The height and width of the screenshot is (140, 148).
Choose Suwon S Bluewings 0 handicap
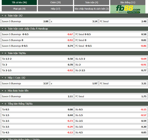(x=37, y=40)
